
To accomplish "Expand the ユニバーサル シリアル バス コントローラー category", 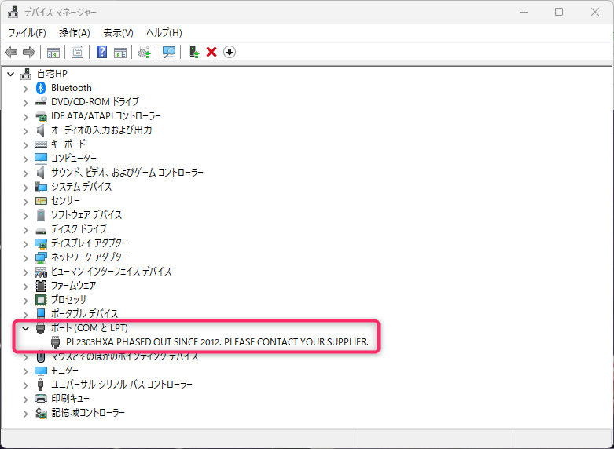I will pyautogui.click(x=25, y=385).
